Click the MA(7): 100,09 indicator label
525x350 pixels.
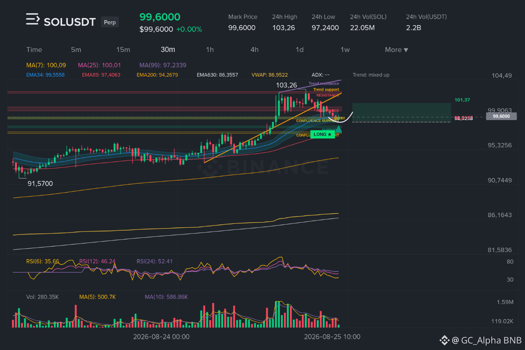tap(46, 65)
